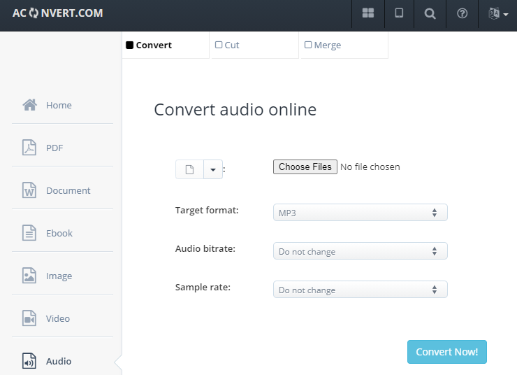Open the Audio bitrate dropdown
Screen dimensions: 517x375
(361, 251)
